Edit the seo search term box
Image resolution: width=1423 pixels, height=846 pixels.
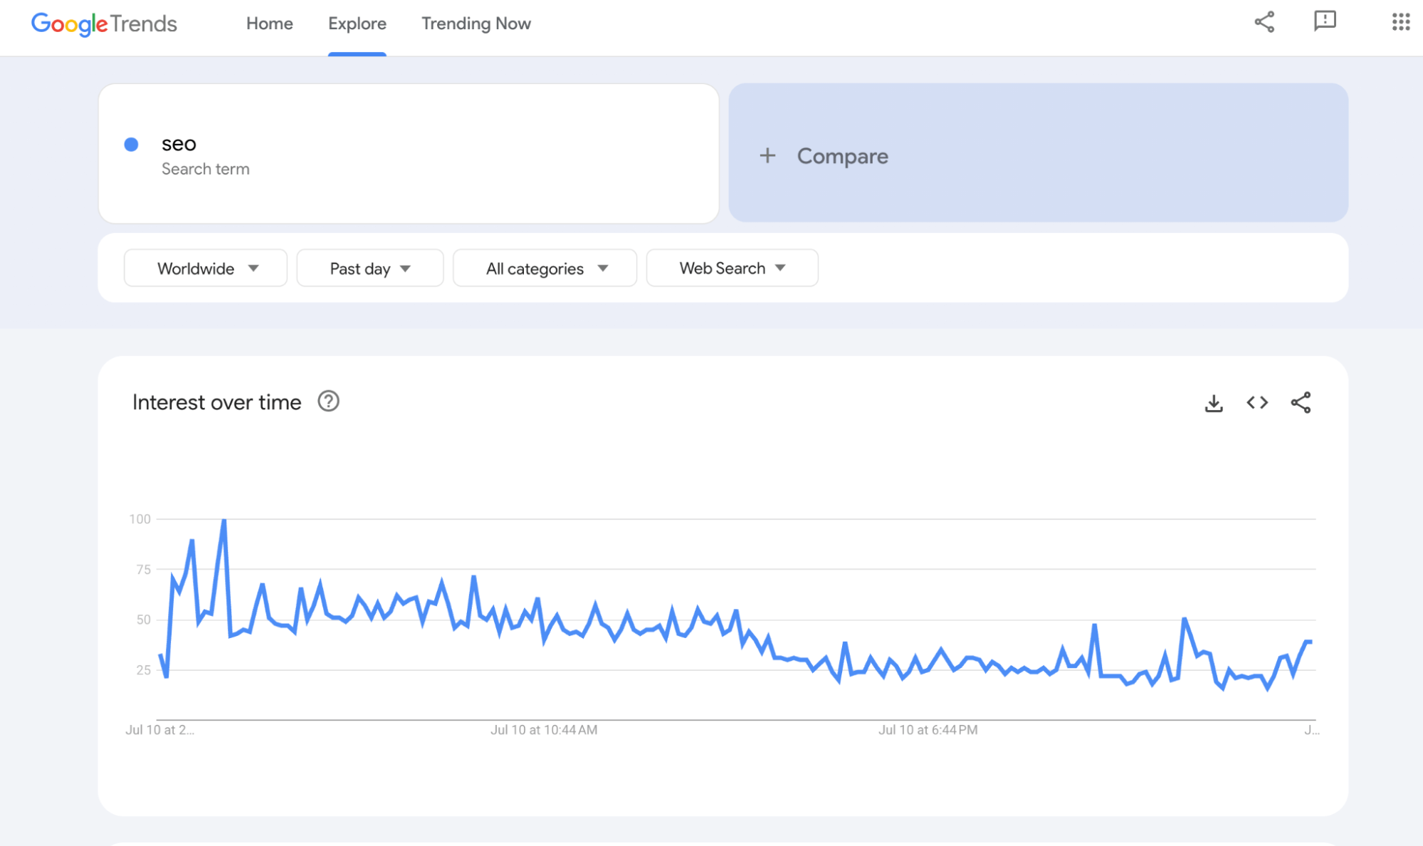(x=409, y=154)
